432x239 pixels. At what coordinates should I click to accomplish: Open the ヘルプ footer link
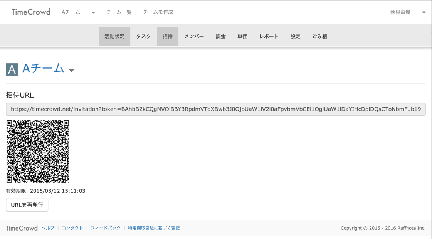coord(48,228)
